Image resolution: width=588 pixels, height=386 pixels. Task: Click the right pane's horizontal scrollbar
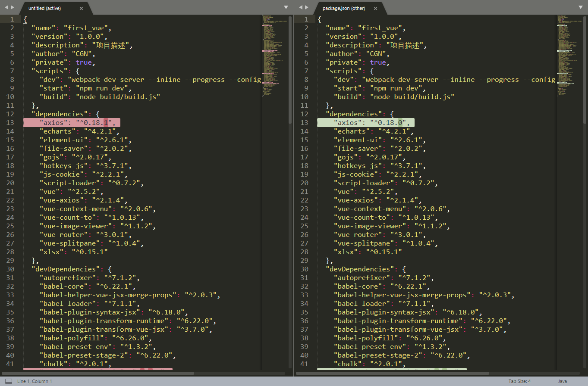coord(393,373)
